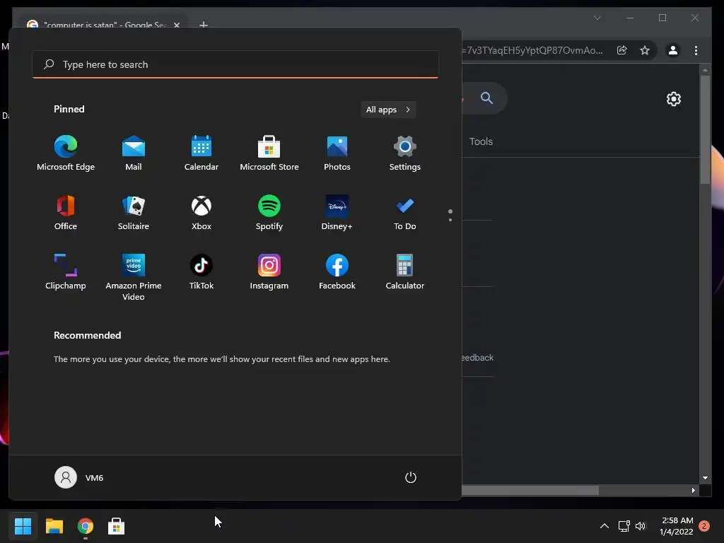Open Microsoft Store from pinned apps
This screenshot has height=543, width=724.
tap(269, 153)
